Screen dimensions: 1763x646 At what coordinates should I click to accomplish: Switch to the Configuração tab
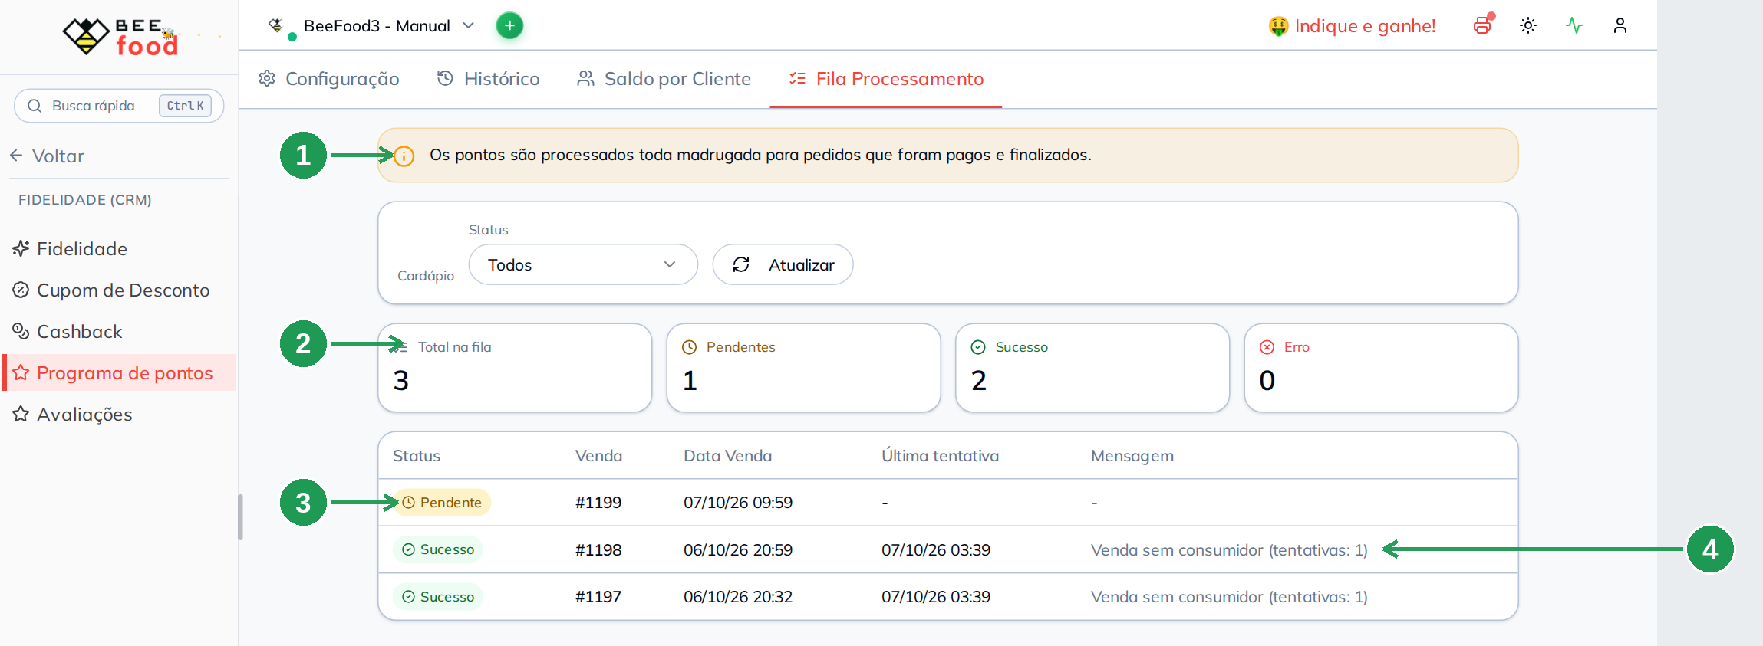(329, 79)
